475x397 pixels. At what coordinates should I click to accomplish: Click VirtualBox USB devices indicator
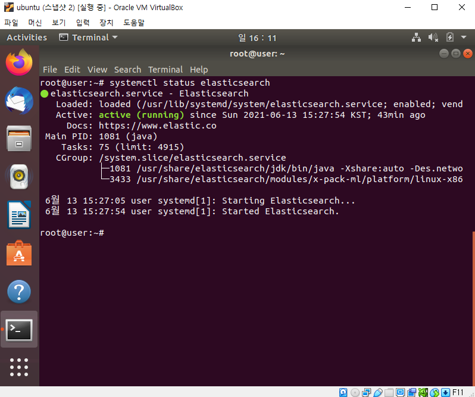[x=378, y=392]
